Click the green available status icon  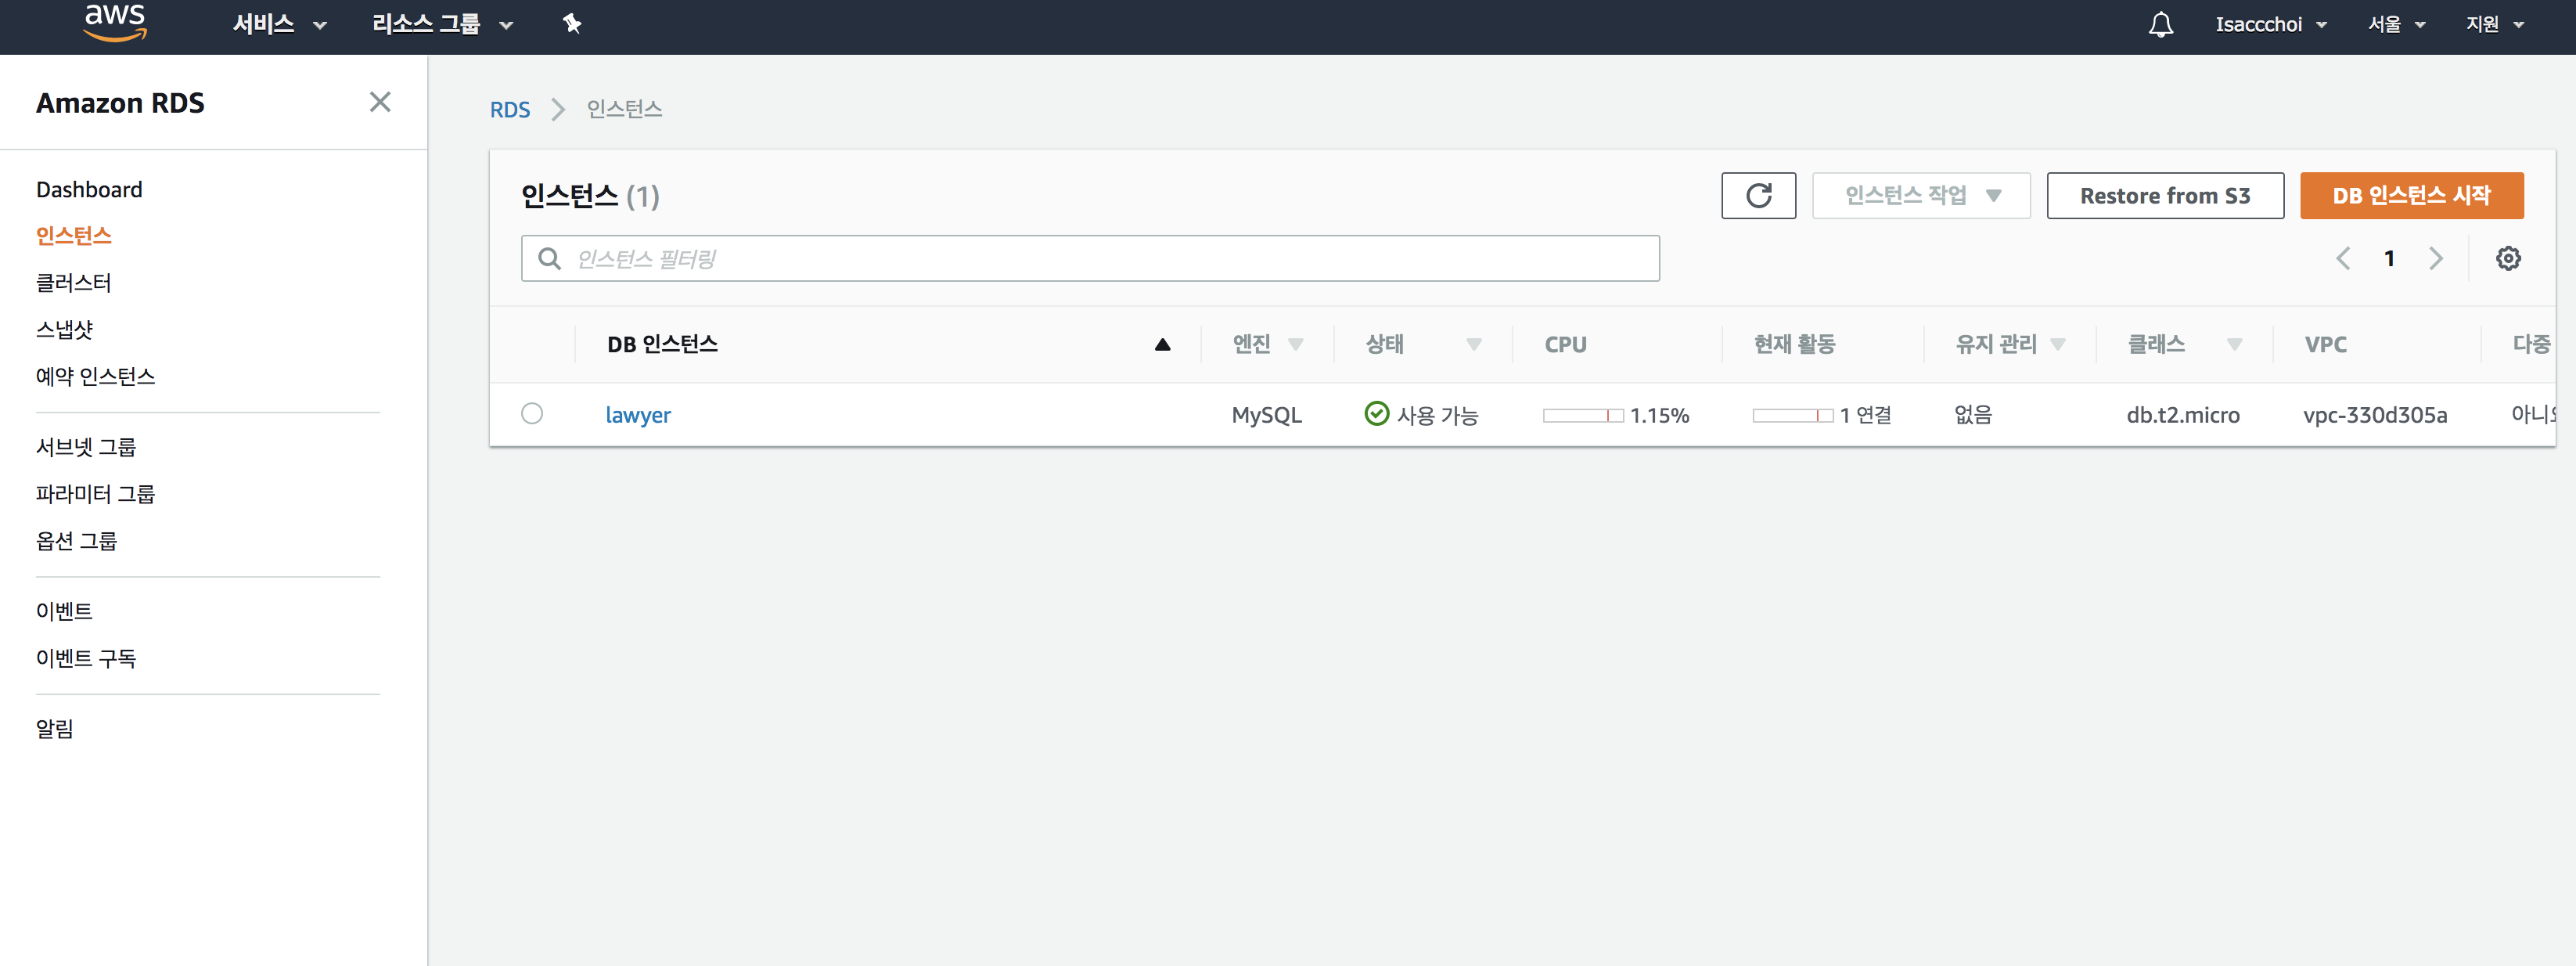tap(1377, 413)
